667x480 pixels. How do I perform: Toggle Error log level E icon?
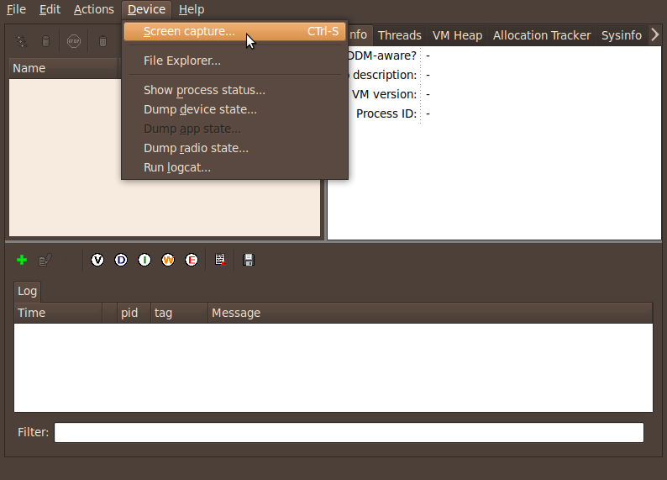(192, 260)
